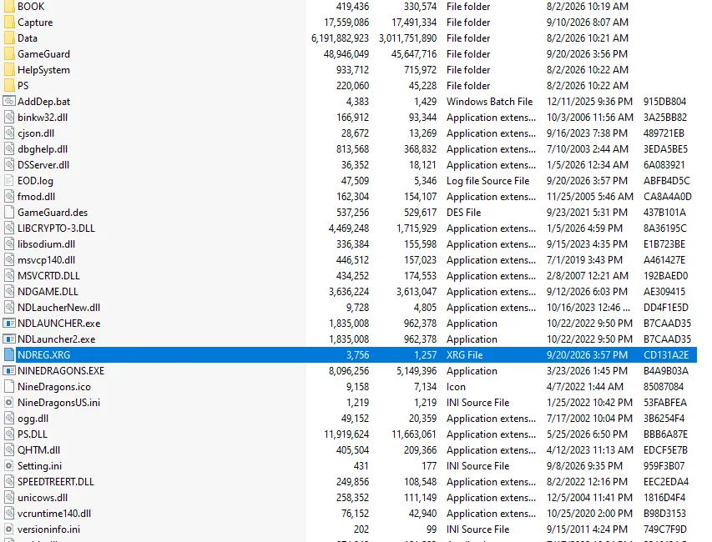Click the GameGuard folder icon

tap(8, 54)
